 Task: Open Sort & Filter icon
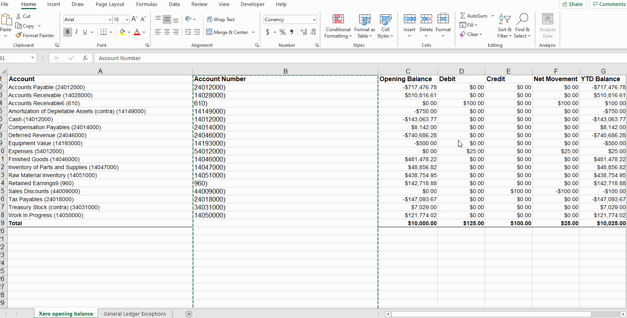click(x=505, y=19)
